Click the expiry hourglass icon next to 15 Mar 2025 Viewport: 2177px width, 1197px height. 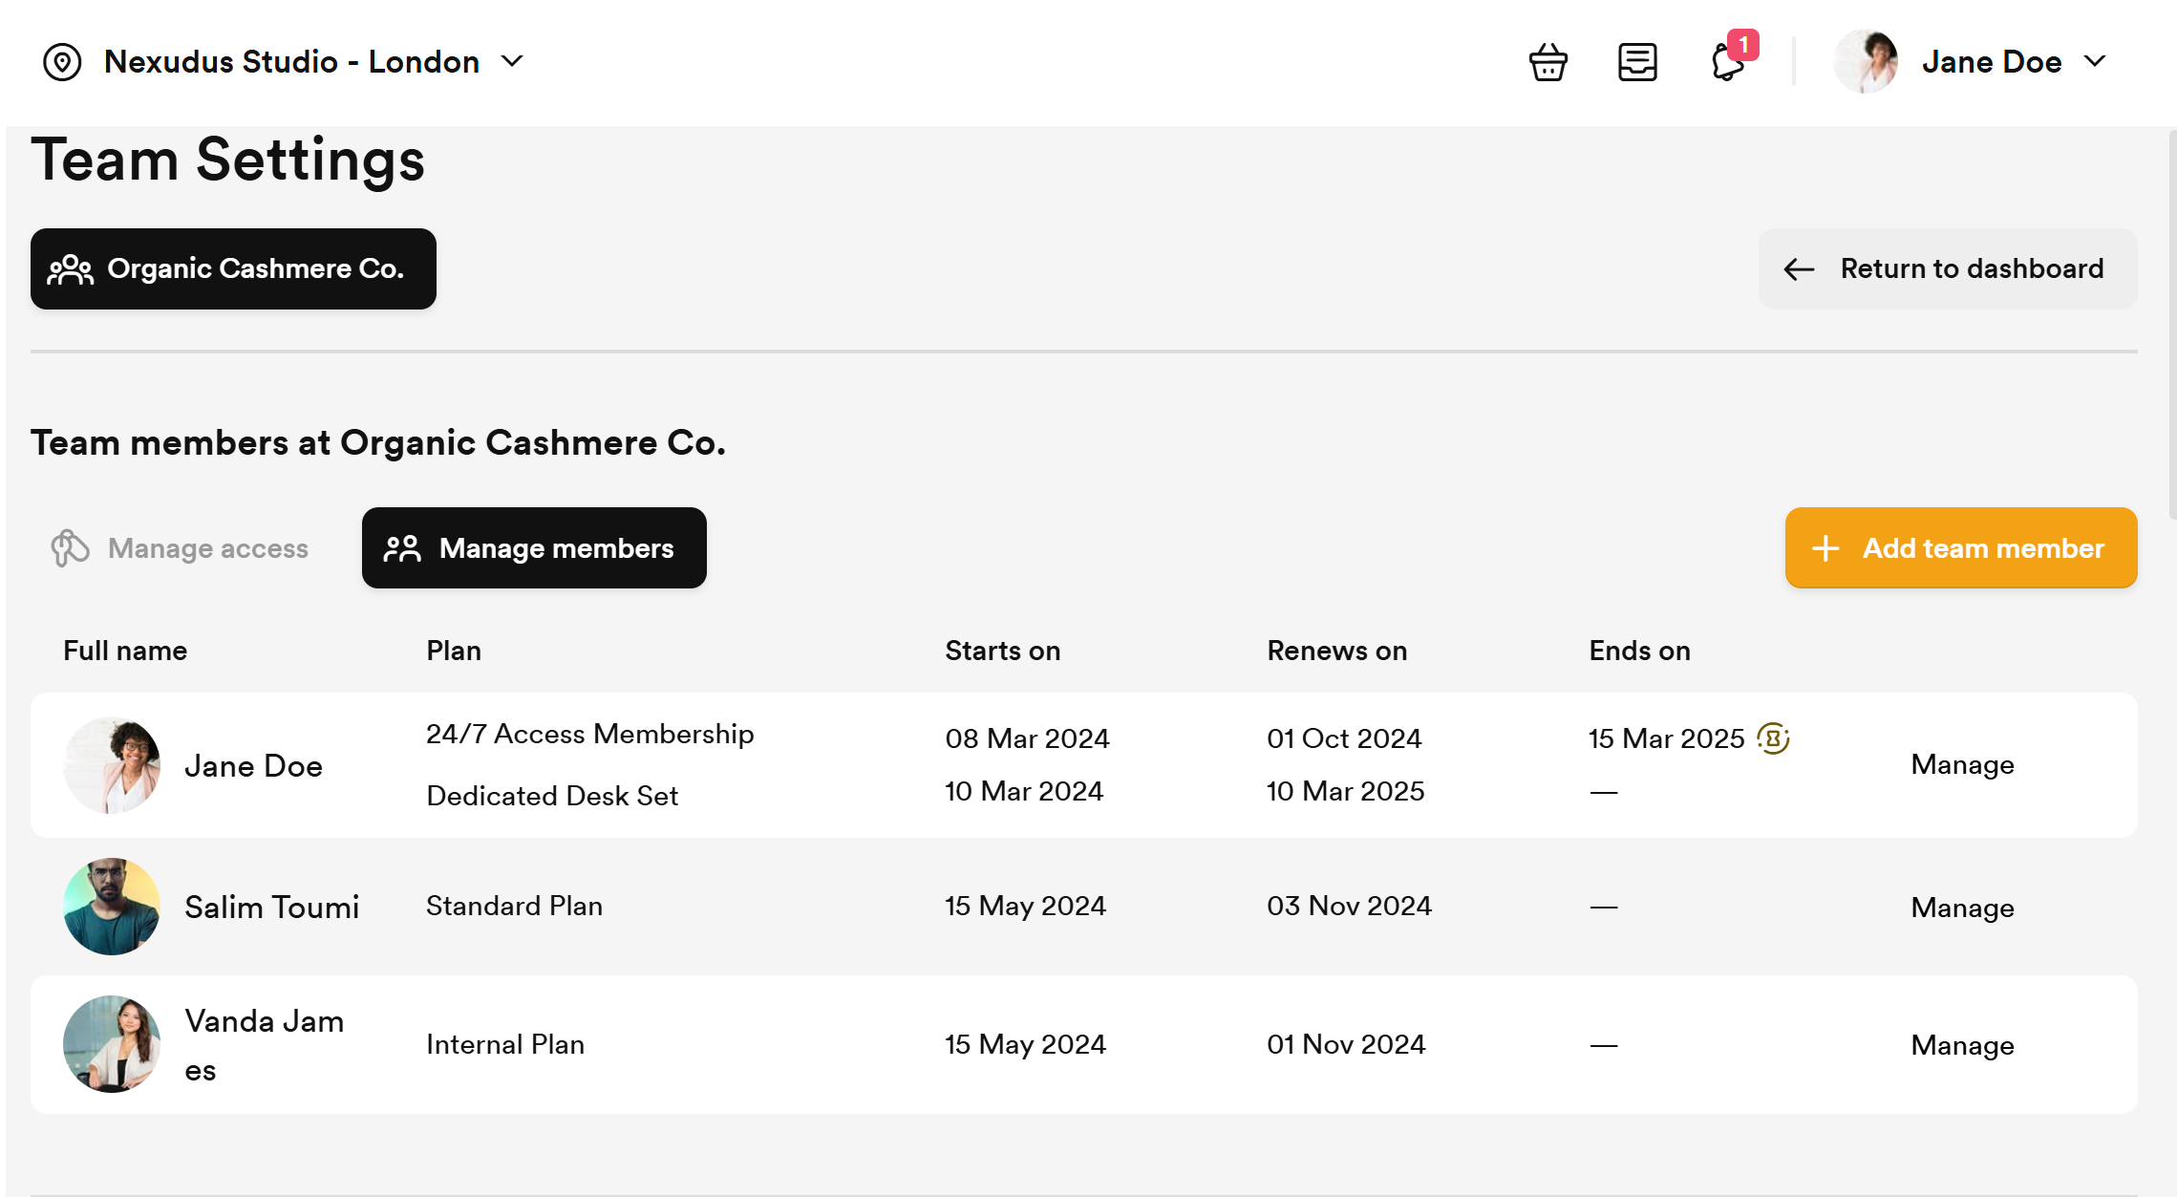pyautogui.click(x=1773, y=738)
